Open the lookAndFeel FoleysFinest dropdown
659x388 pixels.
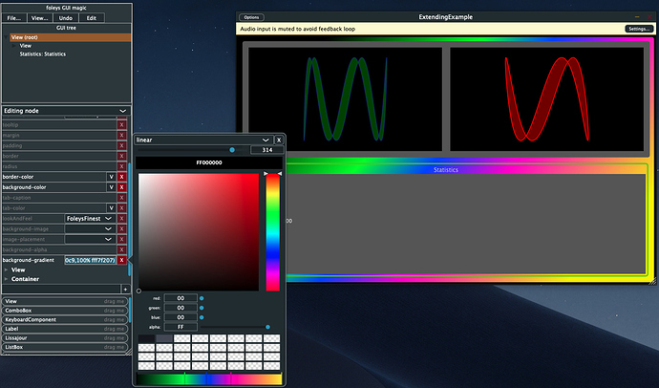click(x=90, y=219)
